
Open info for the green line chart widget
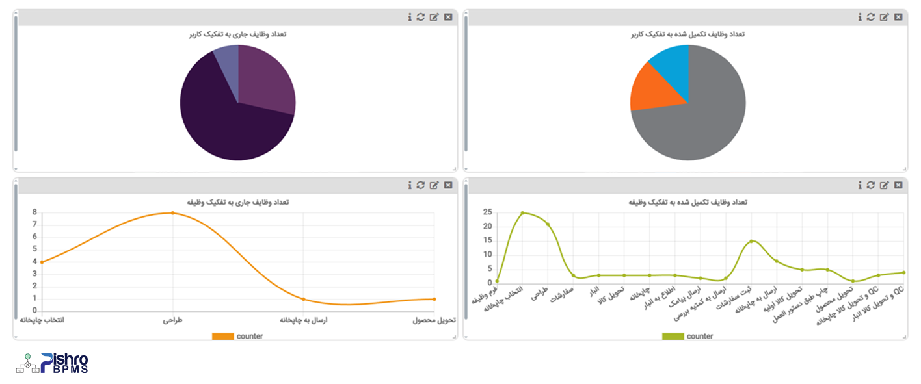click(x=860, y=185)
